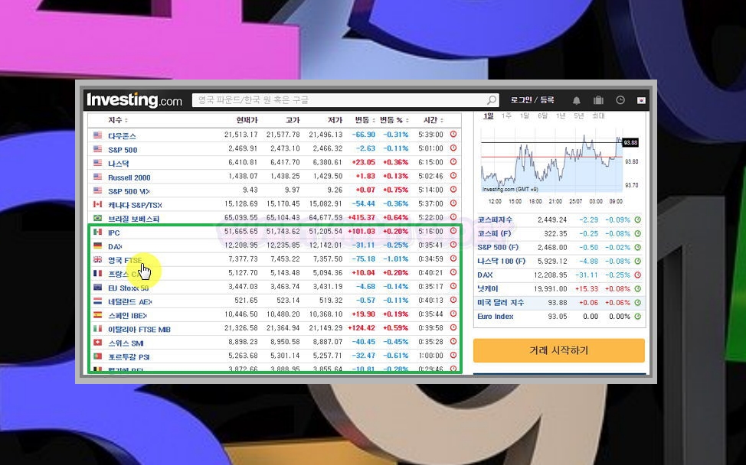746x465 pixels.
Task: Click the 고가 column header
Action: click(x=293, y=120)
